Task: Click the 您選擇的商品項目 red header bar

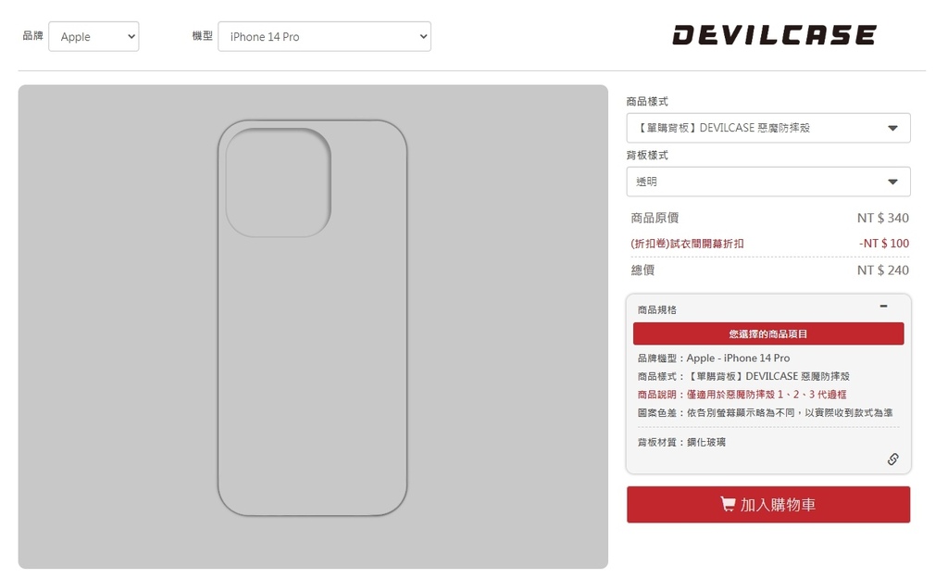Action: (x=767, y=333)
